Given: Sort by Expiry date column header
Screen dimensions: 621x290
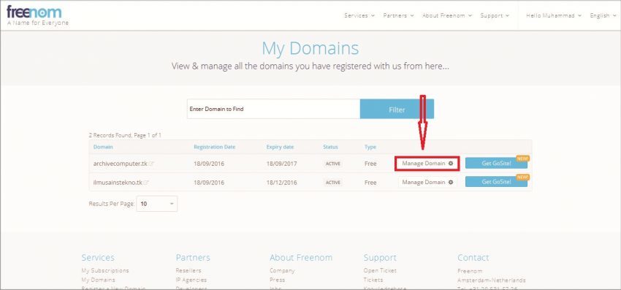Looking at the screenshot, I should (280, 147).
